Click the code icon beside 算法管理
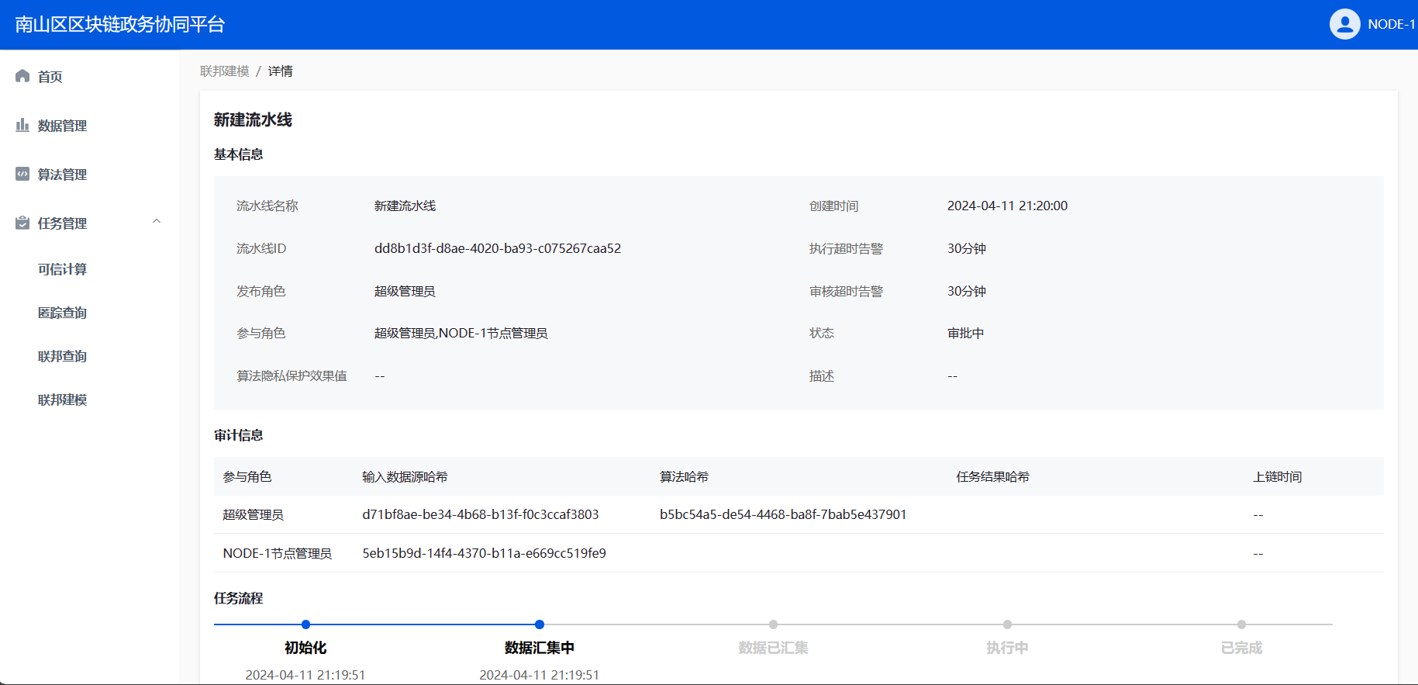 tap(22, 174)
